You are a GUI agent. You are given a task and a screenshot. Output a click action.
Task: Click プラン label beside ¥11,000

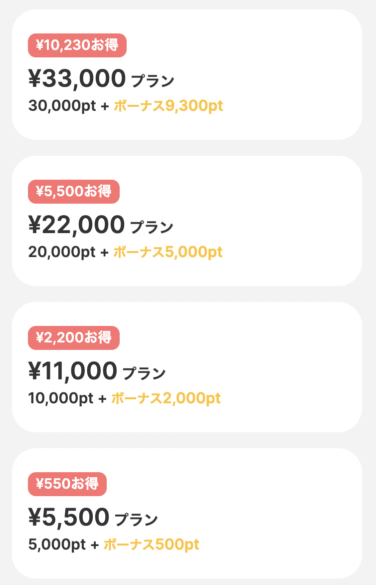click(x=144, y=373)
